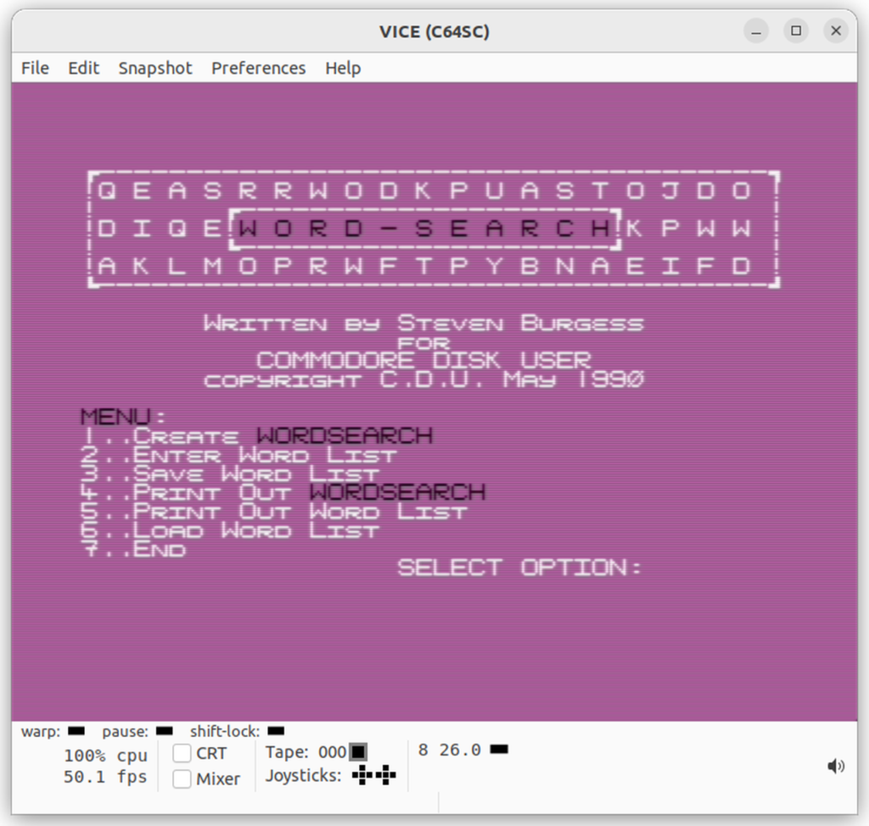
Task: Enable the Mixer checkbox
Action: [x=182, y=778]
